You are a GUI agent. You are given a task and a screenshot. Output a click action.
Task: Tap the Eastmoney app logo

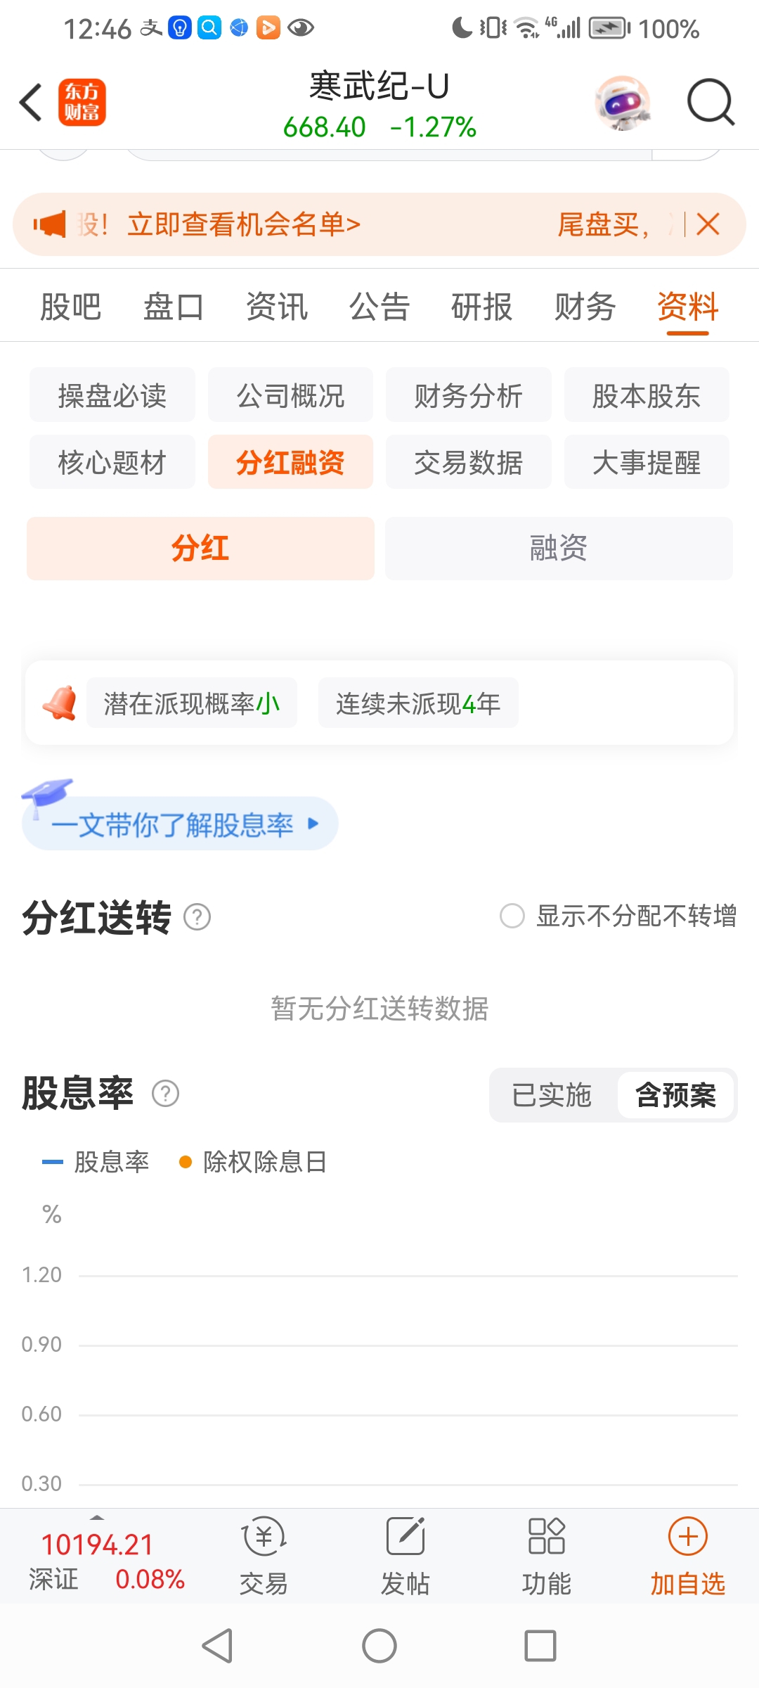(82, 103)
